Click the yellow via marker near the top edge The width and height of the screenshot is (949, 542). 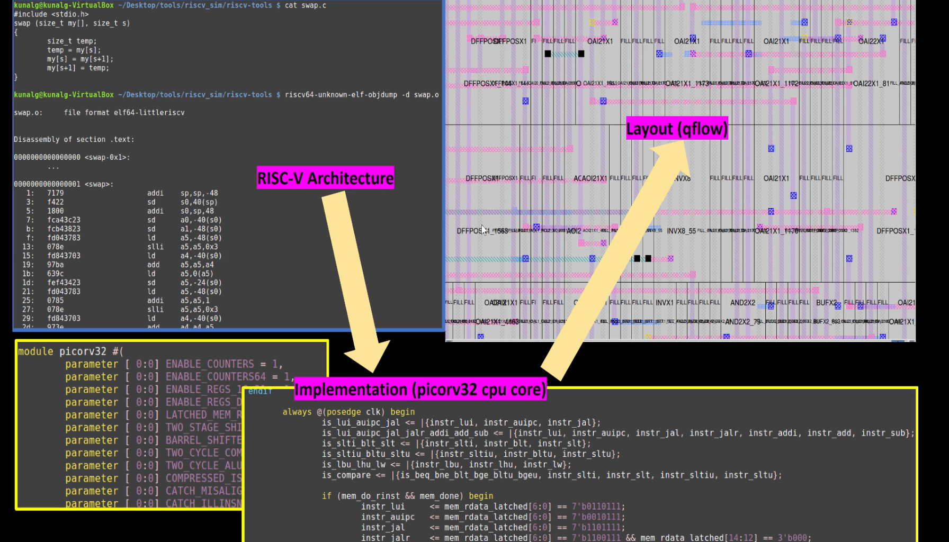pyautogui.click(x=593, y=22)
